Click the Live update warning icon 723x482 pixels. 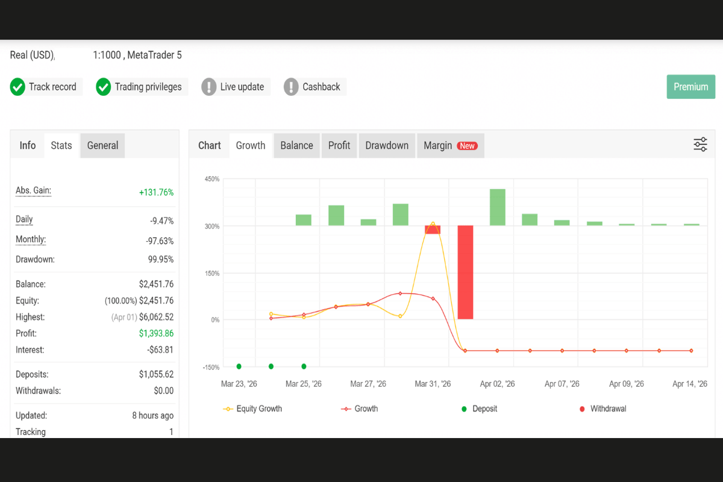pyautogui.click(x=209, y=87)
